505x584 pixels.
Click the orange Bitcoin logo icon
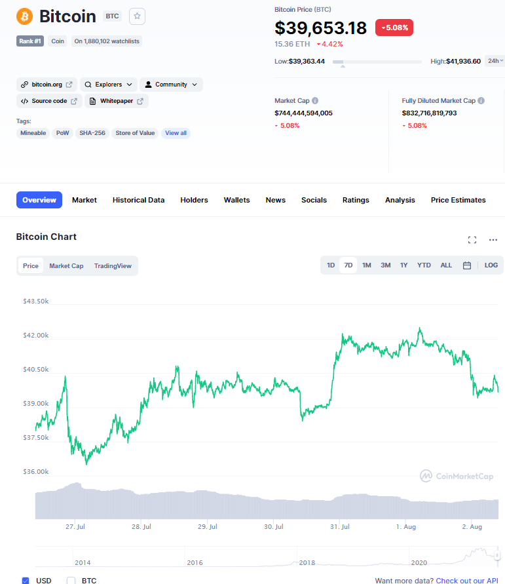click(x=24, y=16)
